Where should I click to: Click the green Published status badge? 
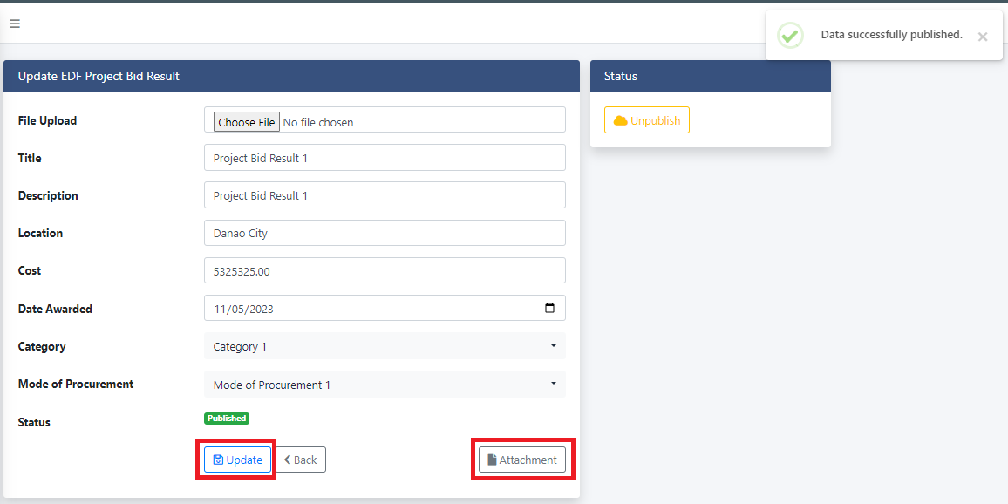227,419
